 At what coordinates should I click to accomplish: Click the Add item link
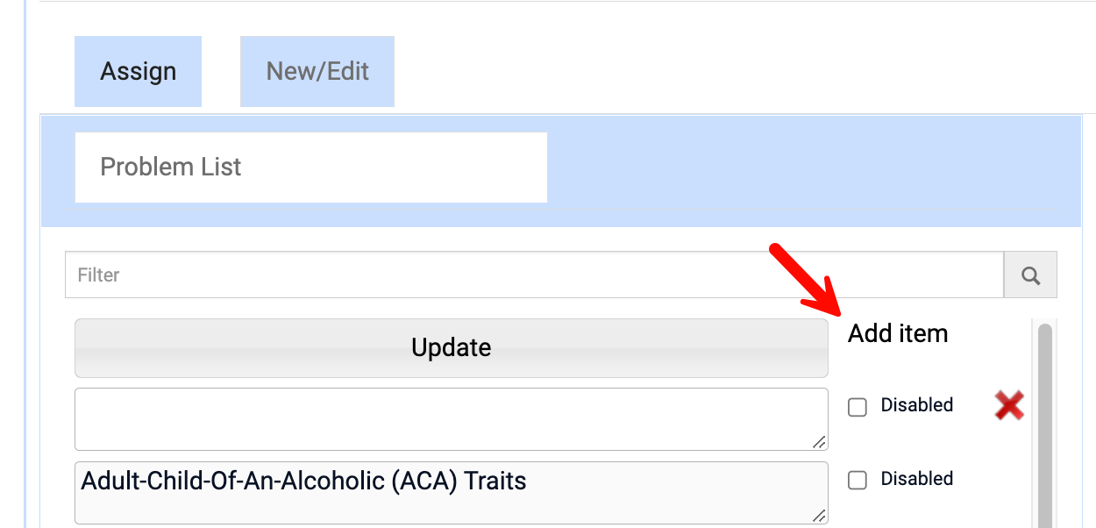pyautogui.click(x=898, y=334)
